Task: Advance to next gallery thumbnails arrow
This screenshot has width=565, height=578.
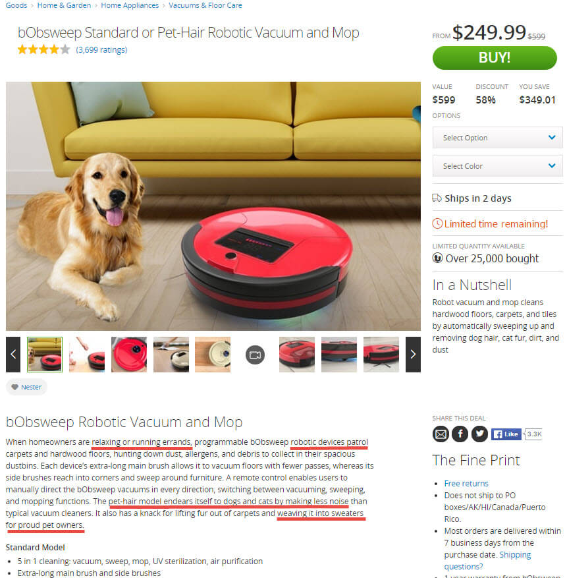Action: (x=413, y=354)
